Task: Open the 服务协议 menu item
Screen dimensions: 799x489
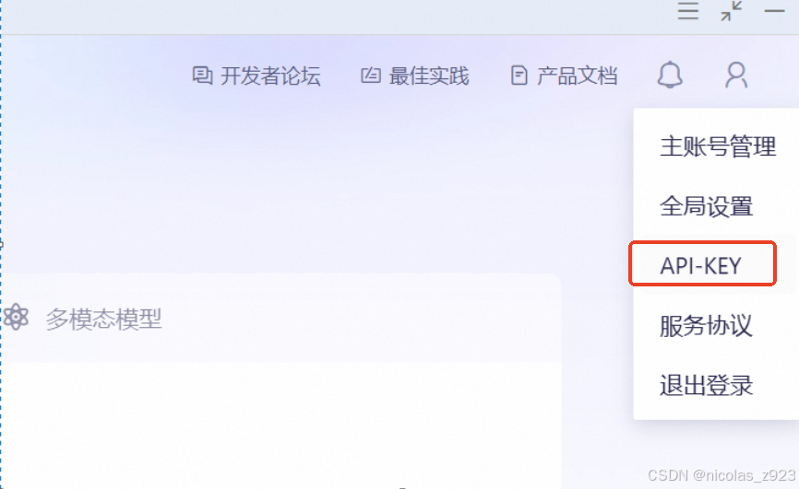Action: [706, 326]
